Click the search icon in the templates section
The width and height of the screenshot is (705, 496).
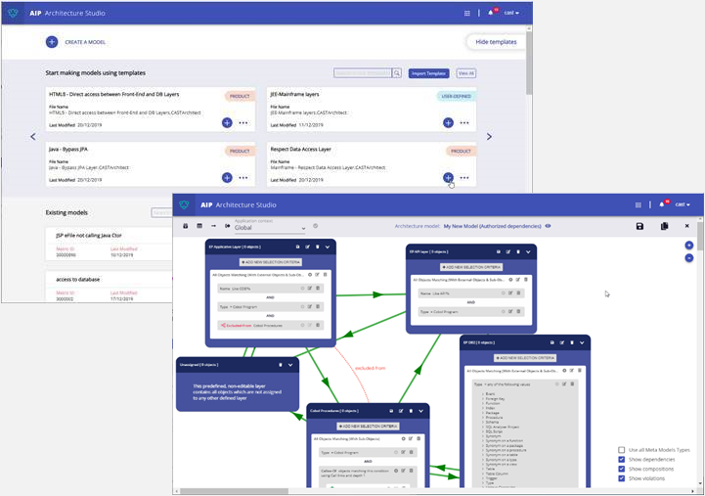click(x=397, y=73)
